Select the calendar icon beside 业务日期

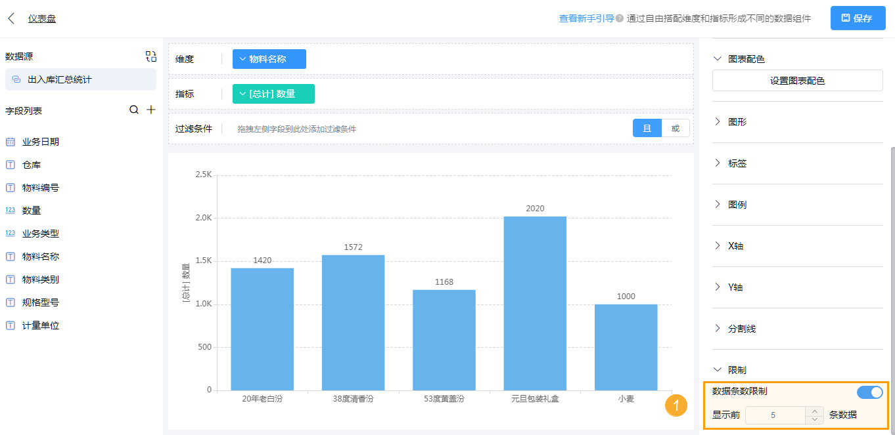click(11, 140)
